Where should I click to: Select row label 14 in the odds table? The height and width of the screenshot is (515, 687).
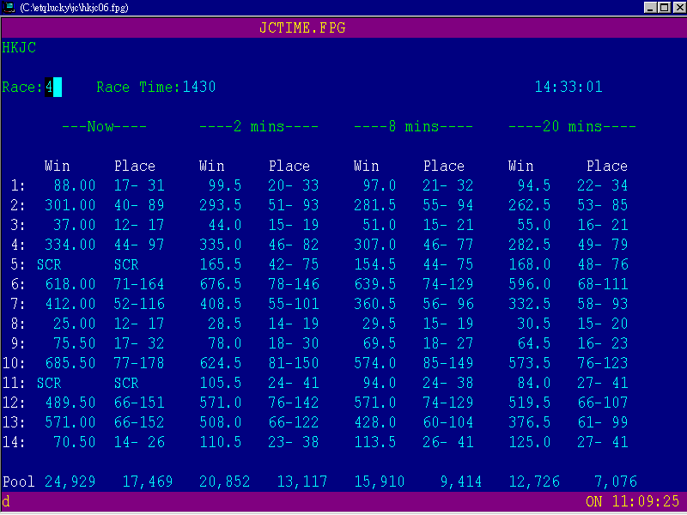pos(19,442)
